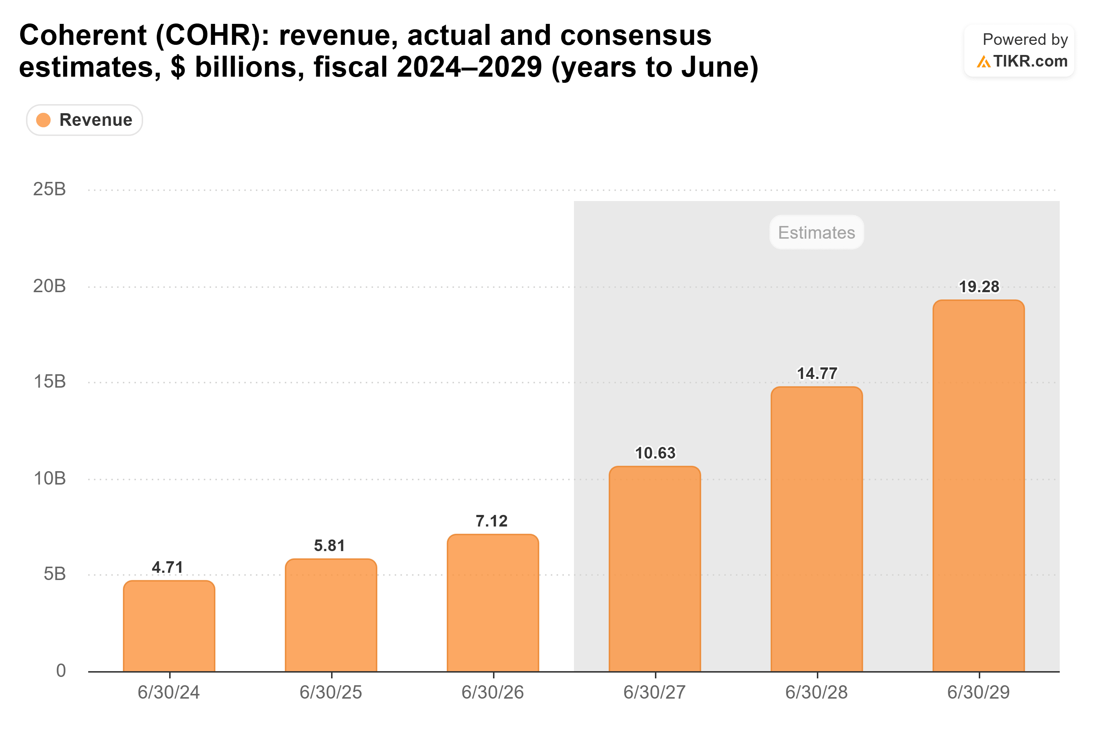Viewport: 1093px width, 729px height.
Task: Click the 6/30/28 axis label
Action: click(x=816, y=692)
